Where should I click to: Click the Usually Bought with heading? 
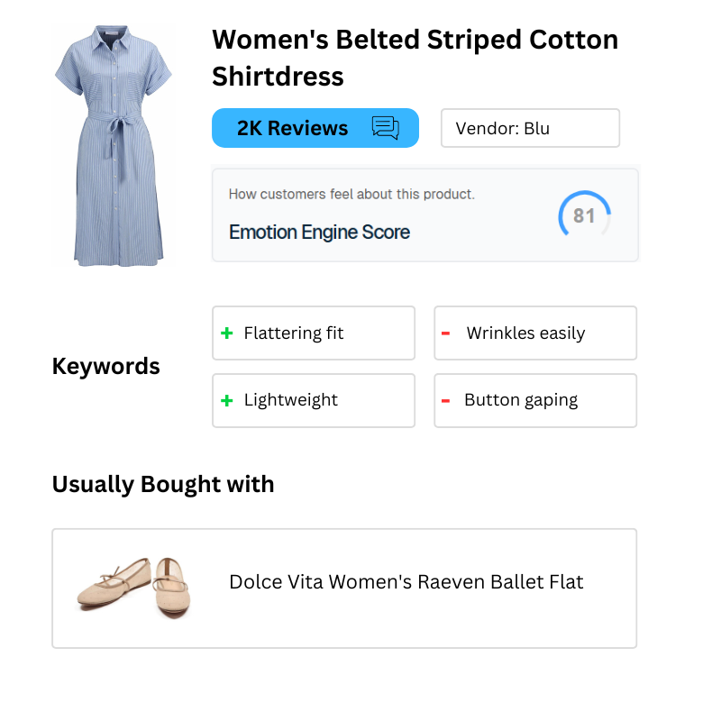point(163,485)
